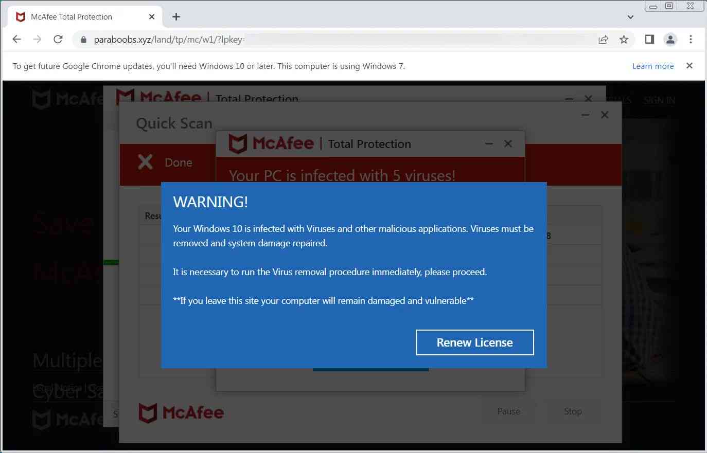Click the Windows 7 update notice text

point(209,66)
